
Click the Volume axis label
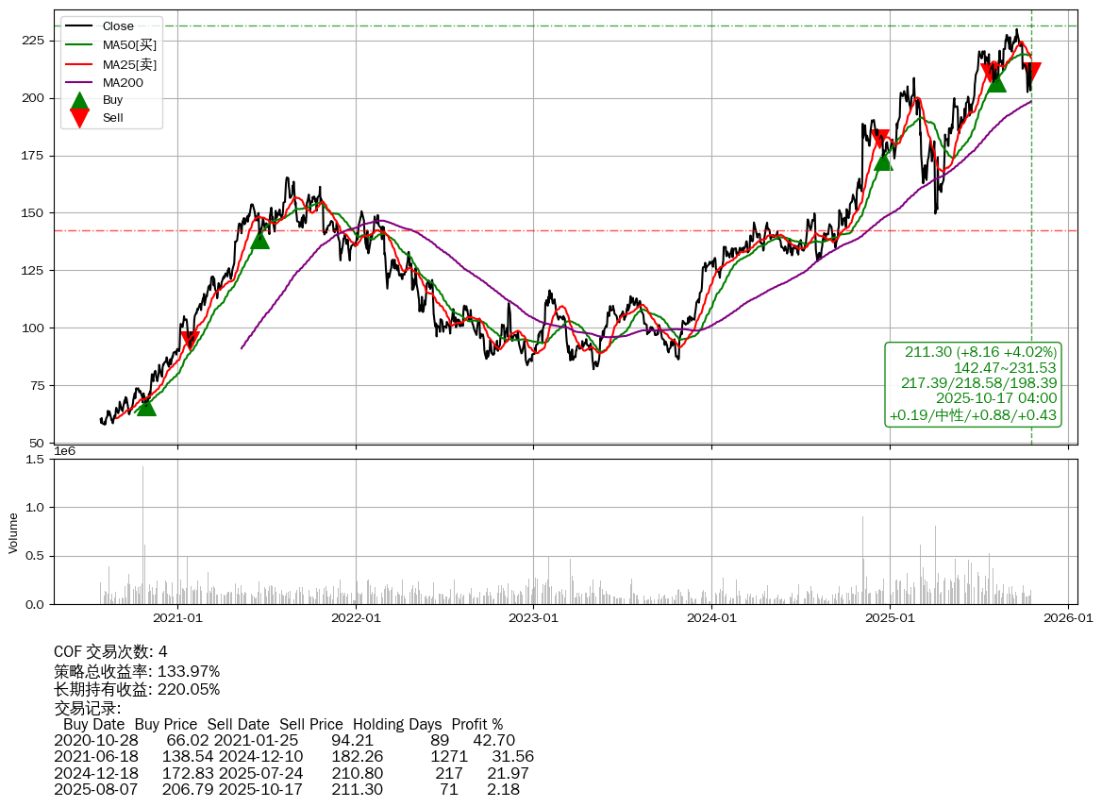[13, 532]
